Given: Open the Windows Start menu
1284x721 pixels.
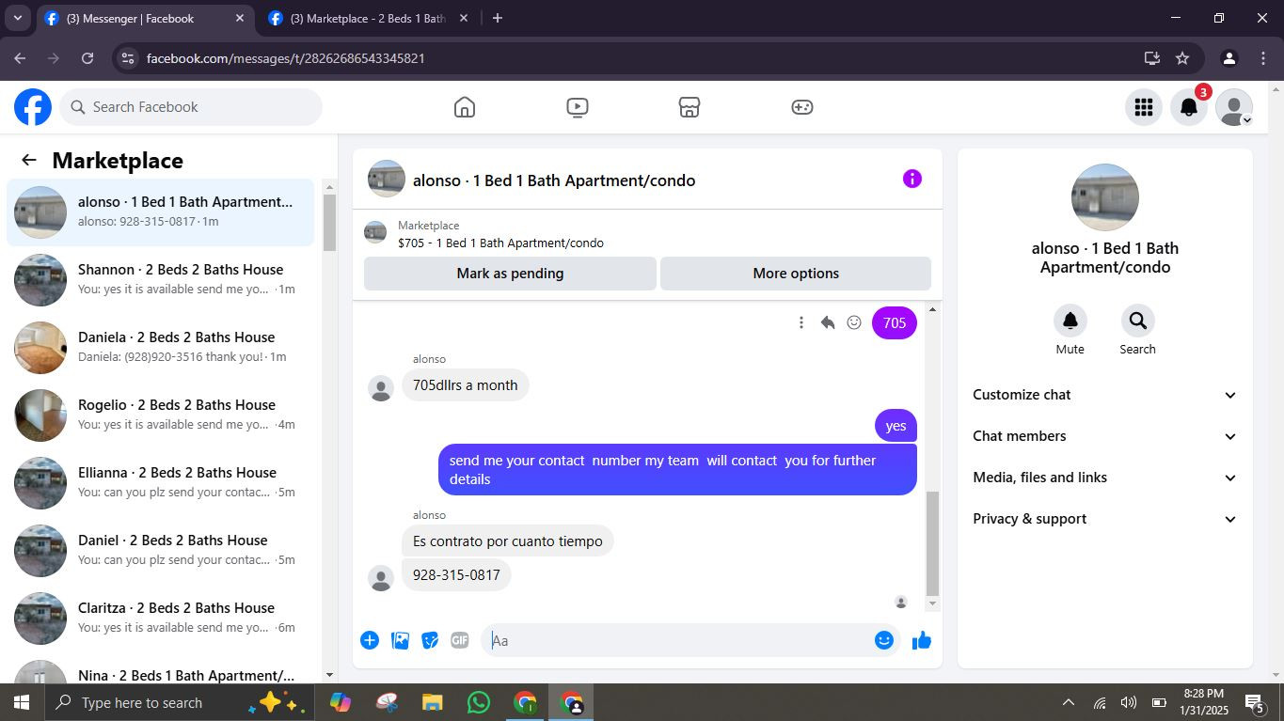Looking at the screenshot, I should pyautogui.click(x=21, y=702).
